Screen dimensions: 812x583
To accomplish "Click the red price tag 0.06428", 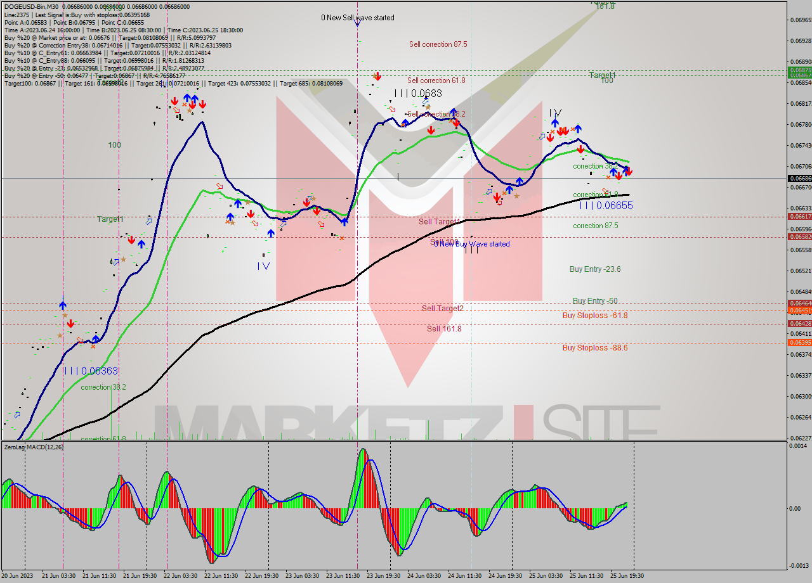I will [799, 323].
